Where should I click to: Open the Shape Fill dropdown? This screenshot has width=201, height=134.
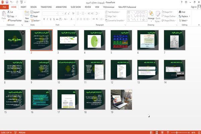click(167, 12)
